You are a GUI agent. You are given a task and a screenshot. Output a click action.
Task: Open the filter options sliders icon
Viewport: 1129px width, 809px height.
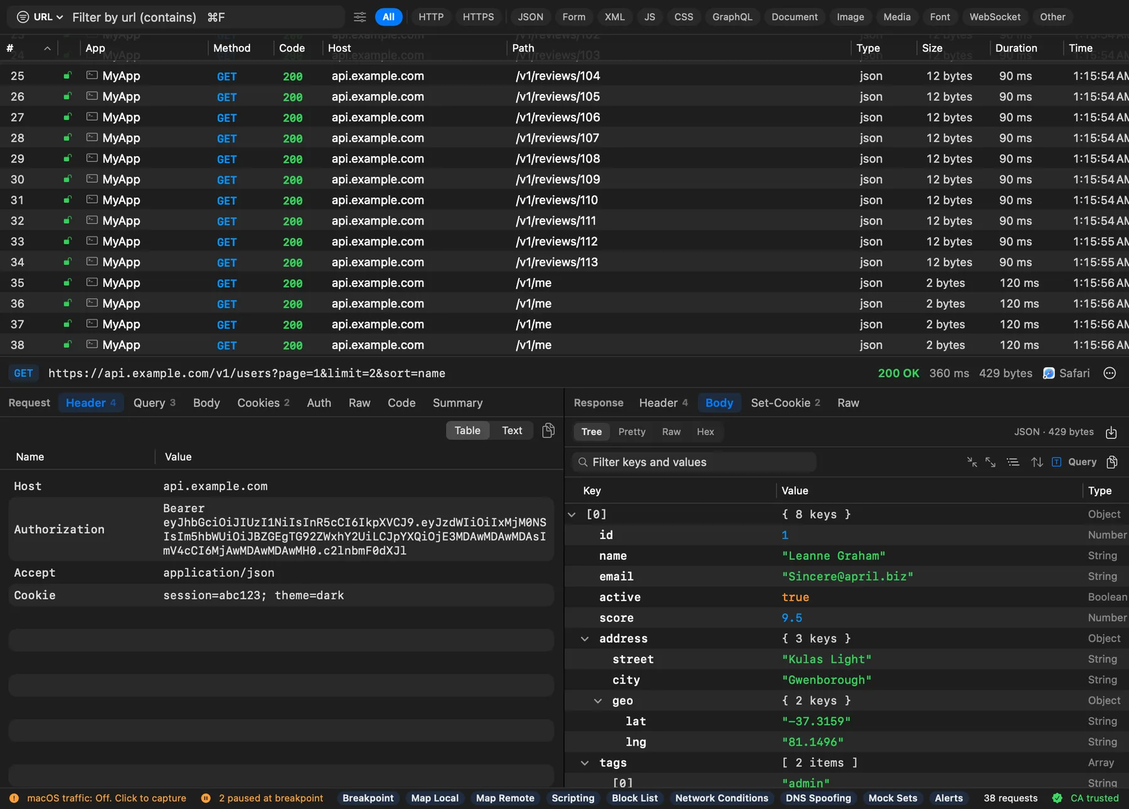point(359,17)
